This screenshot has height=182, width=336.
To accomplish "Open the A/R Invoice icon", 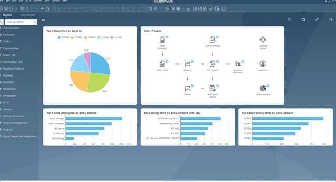I will click(212, 64).
